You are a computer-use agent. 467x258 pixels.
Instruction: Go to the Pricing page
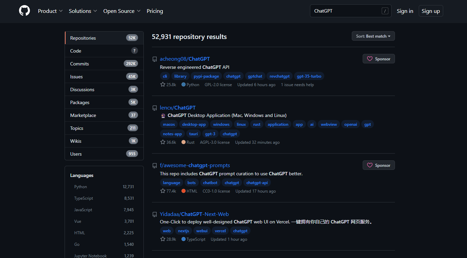pyautogui.click(x=155, y=11)
